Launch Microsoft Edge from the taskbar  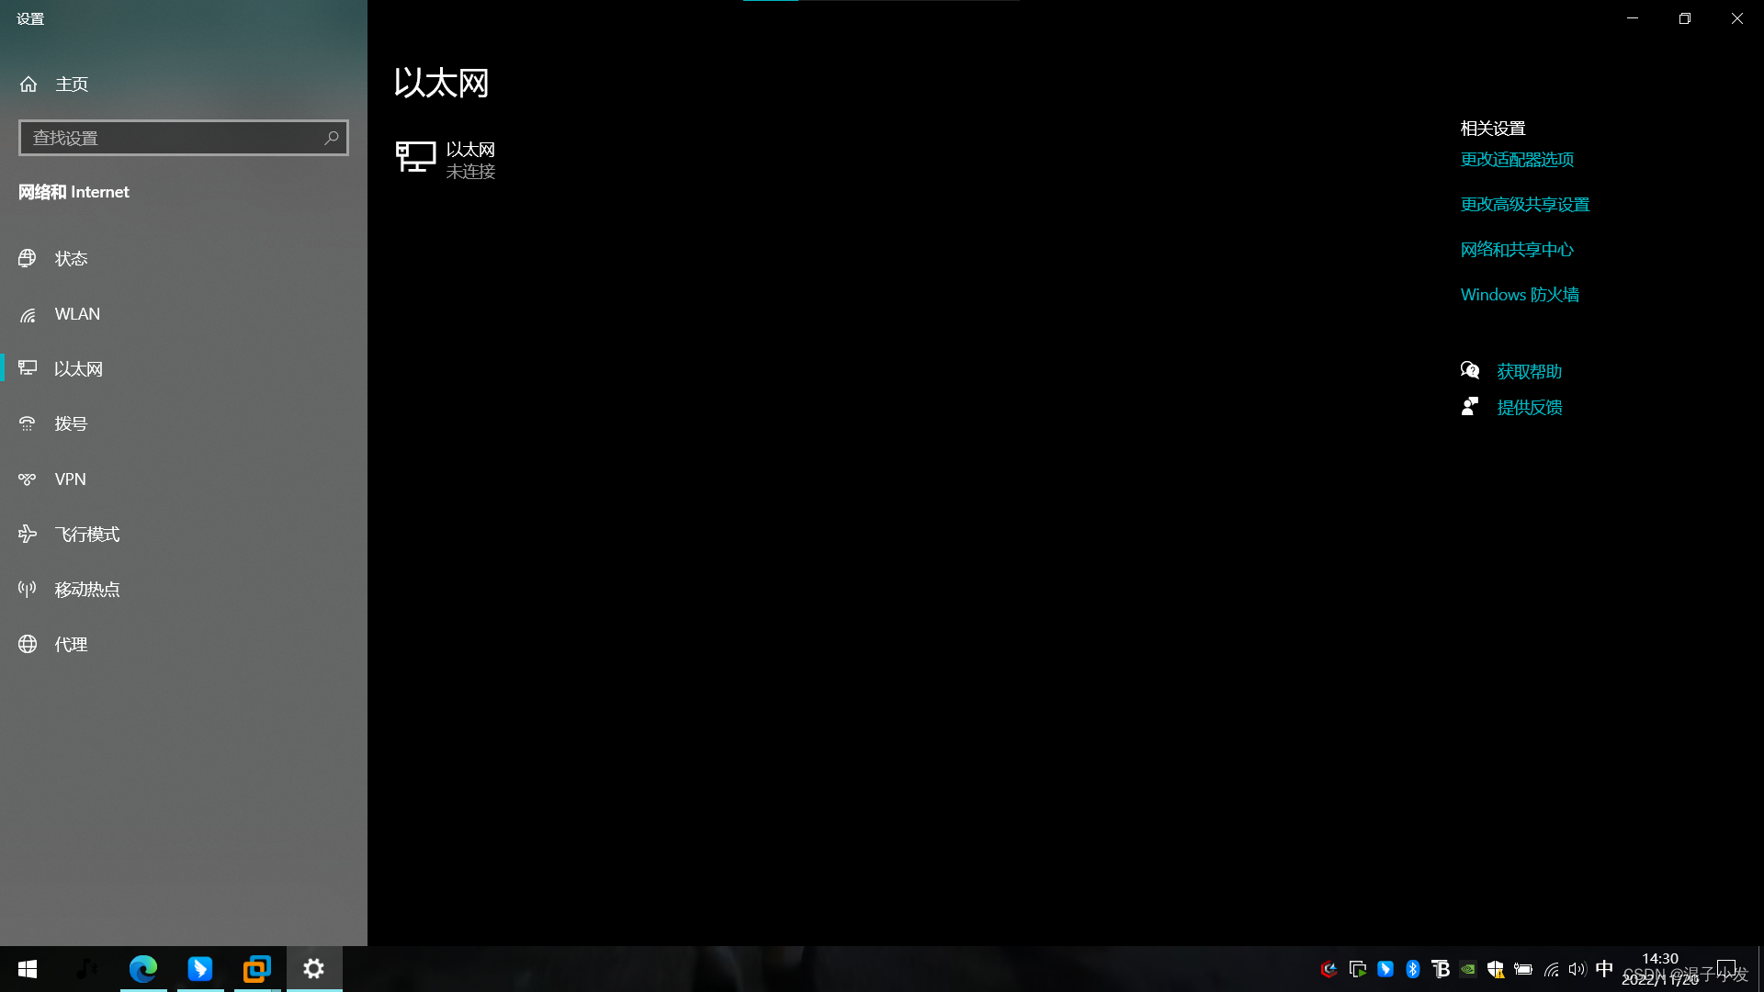tap(143, 968)
